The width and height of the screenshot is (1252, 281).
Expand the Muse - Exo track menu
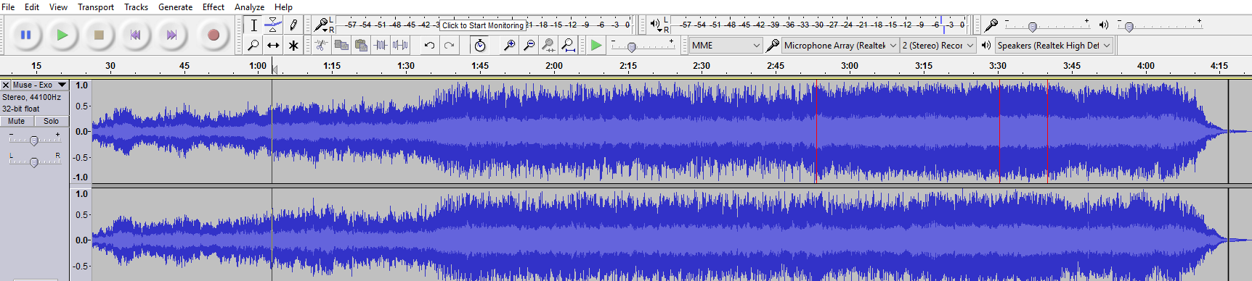pyautogui.click(x=62, y=85)
